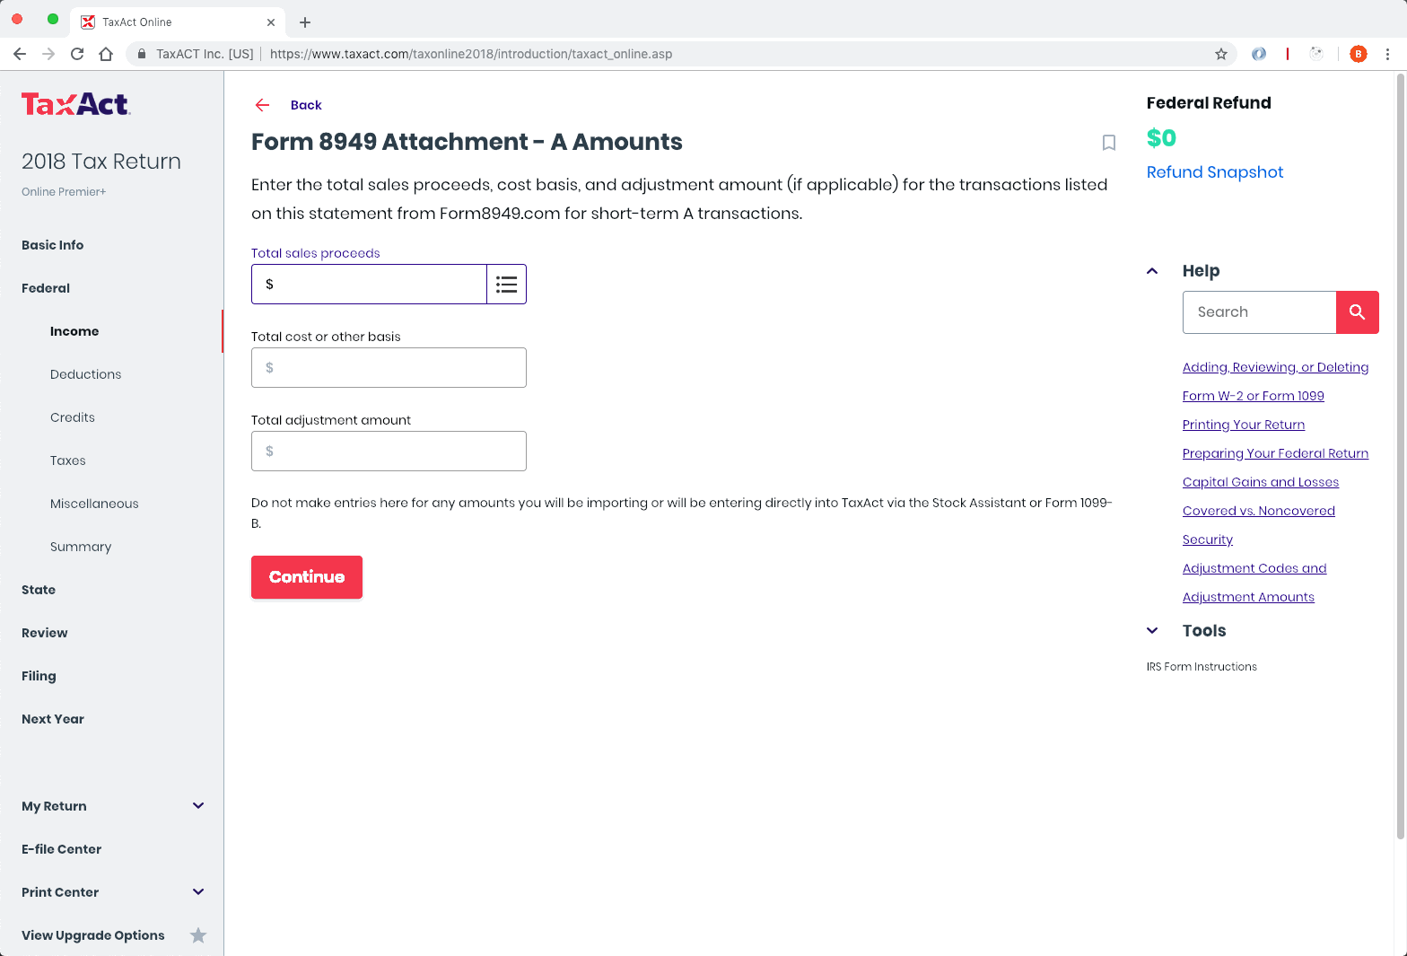This screenshot has height=956, width=1407.
Task: Open the Federal section
Action: (46, 288)
